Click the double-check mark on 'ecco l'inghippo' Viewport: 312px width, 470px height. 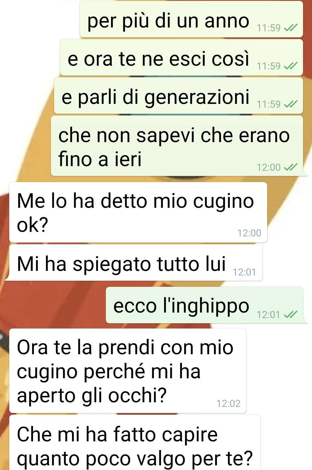coord(291,315)
